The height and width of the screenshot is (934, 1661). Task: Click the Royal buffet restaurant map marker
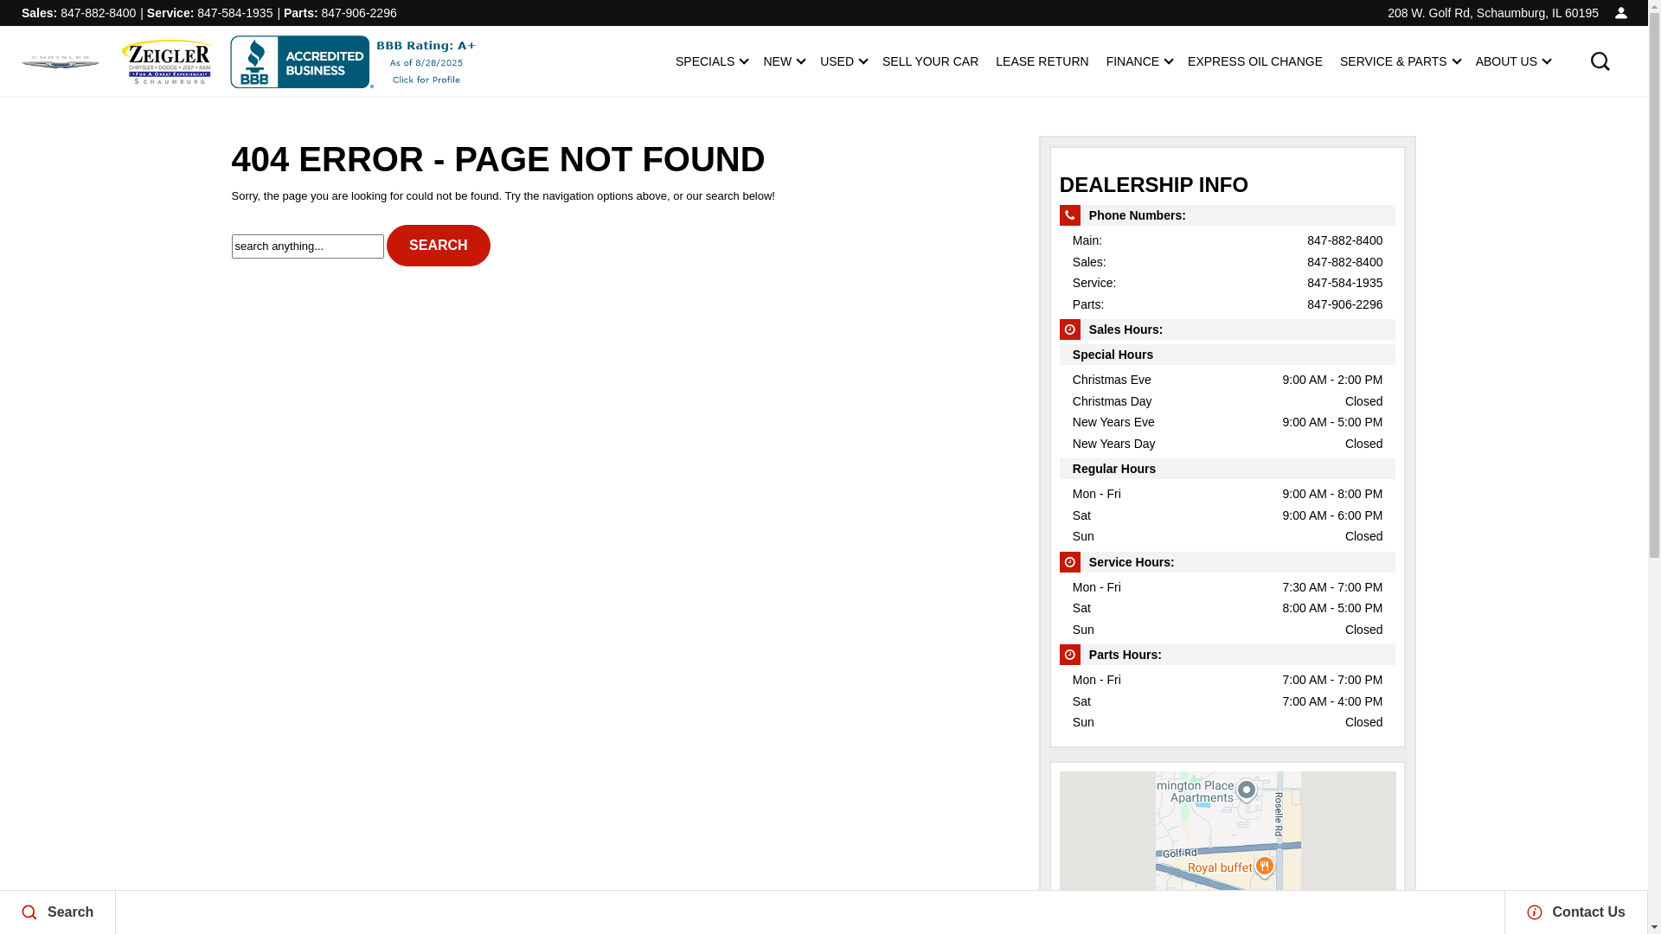(x=1264, y=866)
